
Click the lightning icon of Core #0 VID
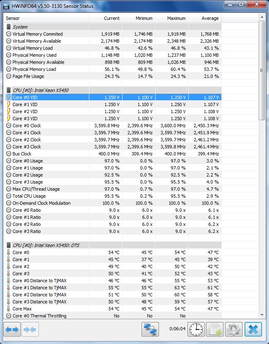(9, 97)
